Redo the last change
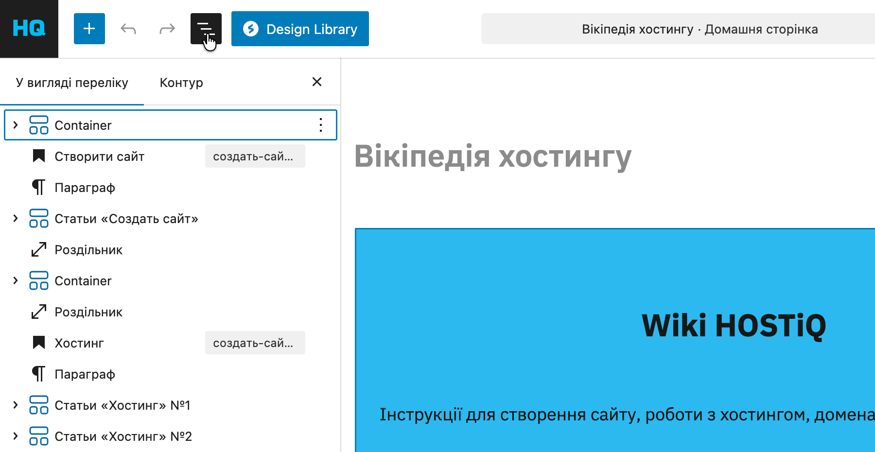This screenshot has width=875, height=452. pos(167,29)
